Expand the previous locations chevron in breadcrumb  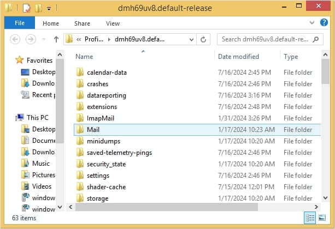point(79,39)
